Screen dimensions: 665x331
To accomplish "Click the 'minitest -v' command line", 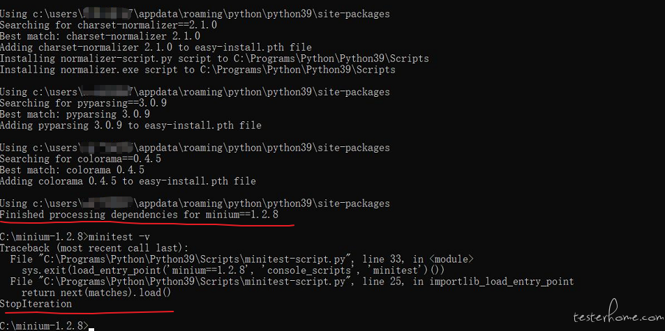I will [x=75, y=237].
